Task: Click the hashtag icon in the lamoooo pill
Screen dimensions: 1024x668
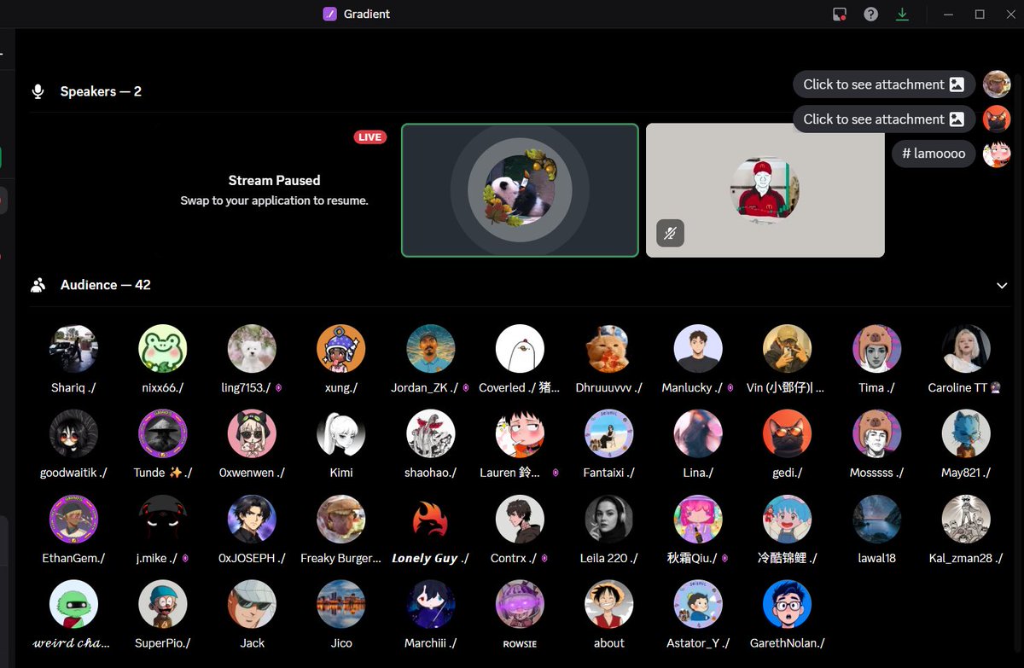Action: click(x=908, y=154)
